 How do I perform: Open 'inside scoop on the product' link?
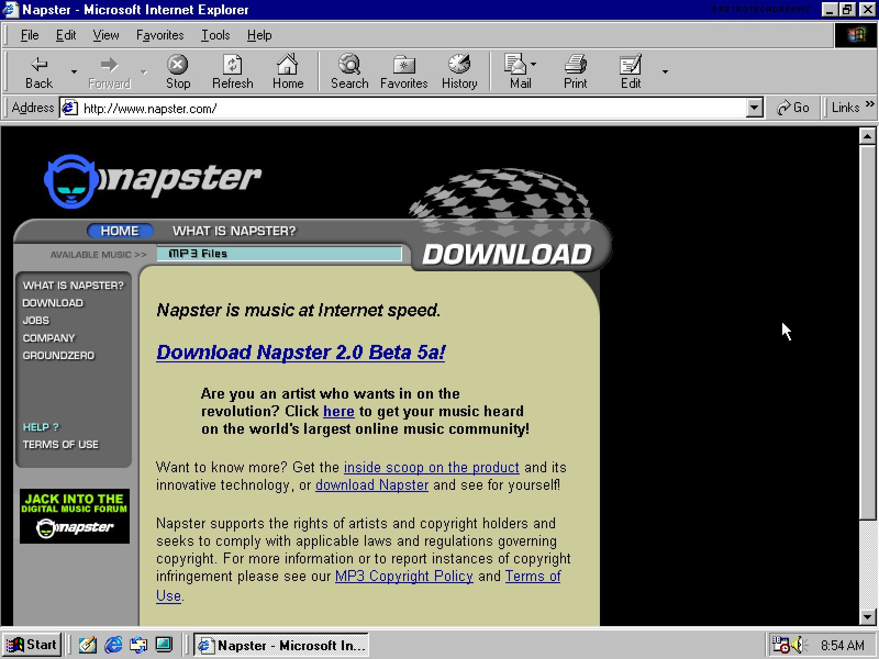[x=431, y=467]
